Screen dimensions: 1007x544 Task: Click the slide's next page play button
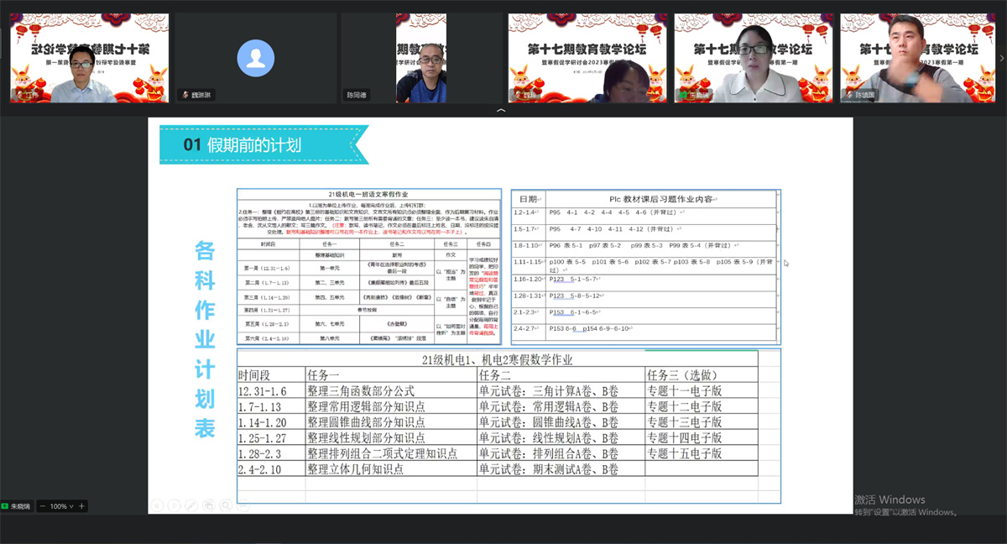[174, 505]
